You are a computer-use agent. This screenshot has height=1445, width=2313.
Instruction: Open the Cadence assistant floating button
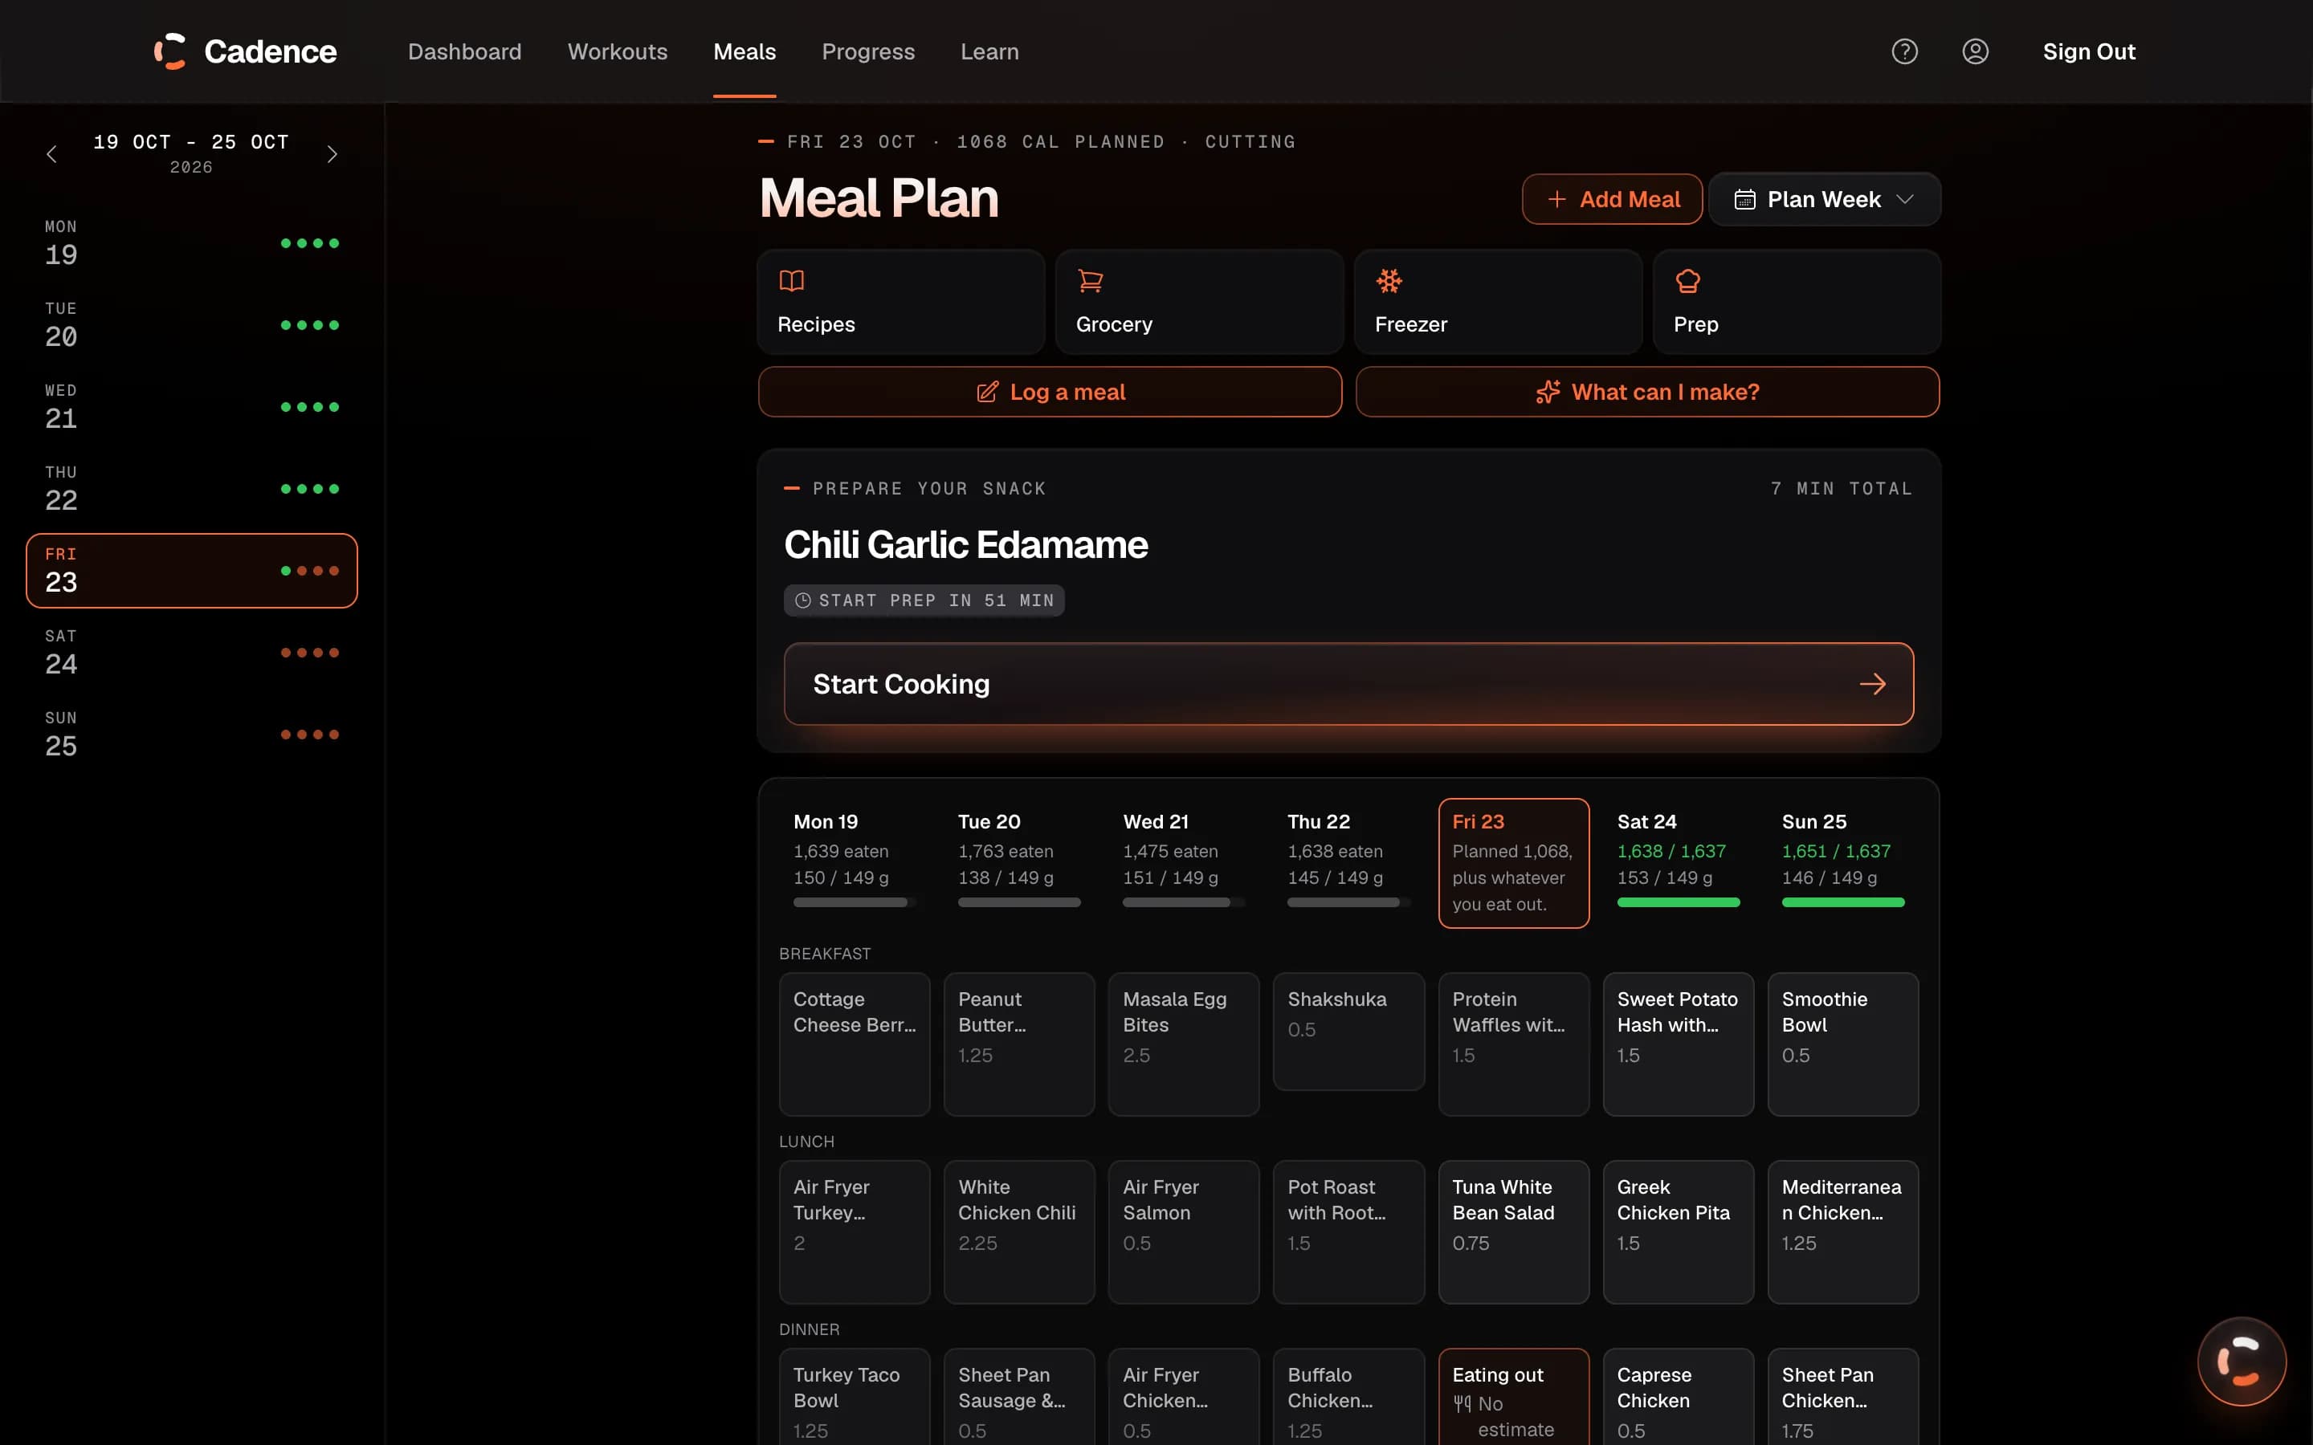(x=2242, y=1361)
